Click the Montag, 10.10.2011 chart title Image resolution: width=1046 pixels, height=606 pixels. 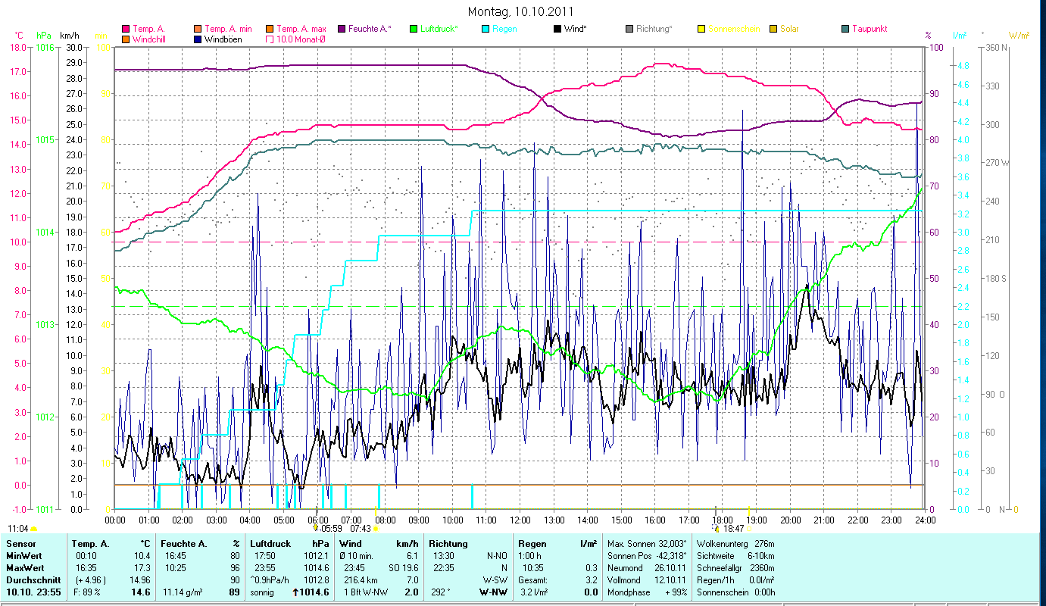(x=520, y=11)
